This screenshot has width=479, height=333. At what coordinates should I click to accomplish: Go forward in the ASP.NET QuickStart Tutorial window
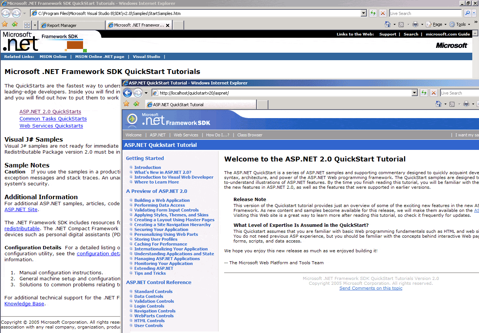(x=138, y=93)
